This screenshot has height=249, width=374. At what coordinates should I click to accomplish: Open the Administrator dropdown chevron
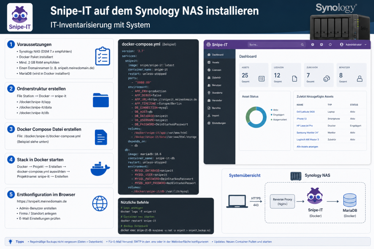point(365,44)
